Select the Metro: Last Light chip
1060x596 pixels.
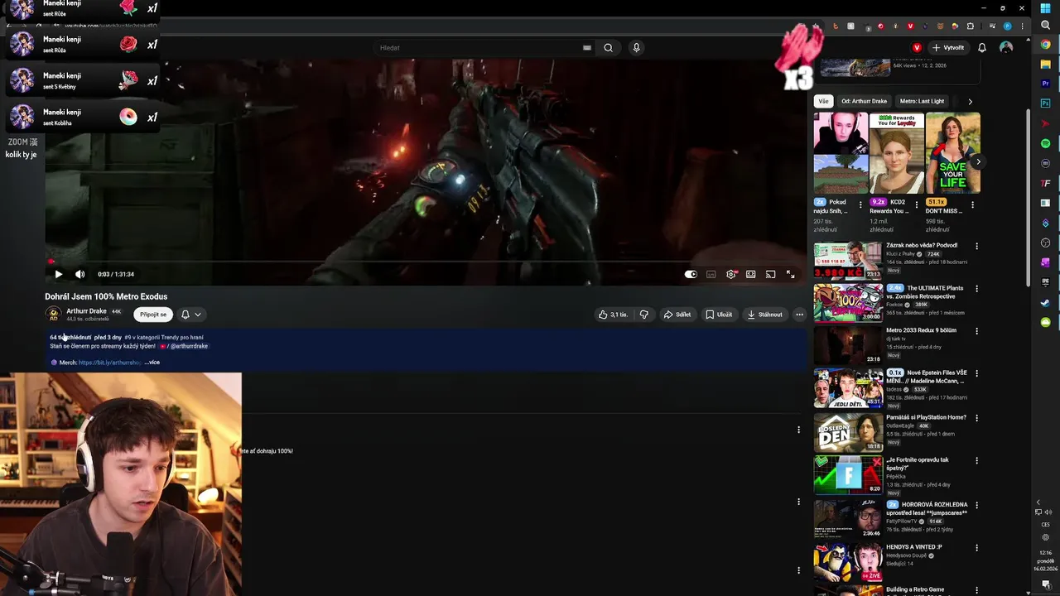922,101
